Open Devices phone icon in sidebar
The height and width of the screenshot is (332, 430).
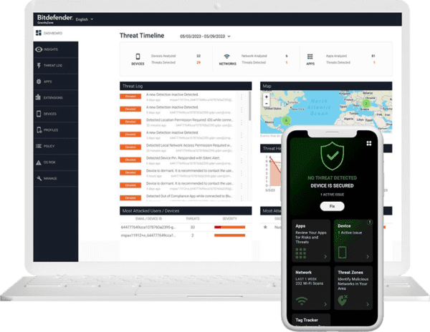39,114
